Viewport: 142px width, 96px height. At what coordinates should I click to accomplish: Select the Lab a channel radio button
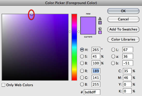pyautogui.click(x=113, y=56)
